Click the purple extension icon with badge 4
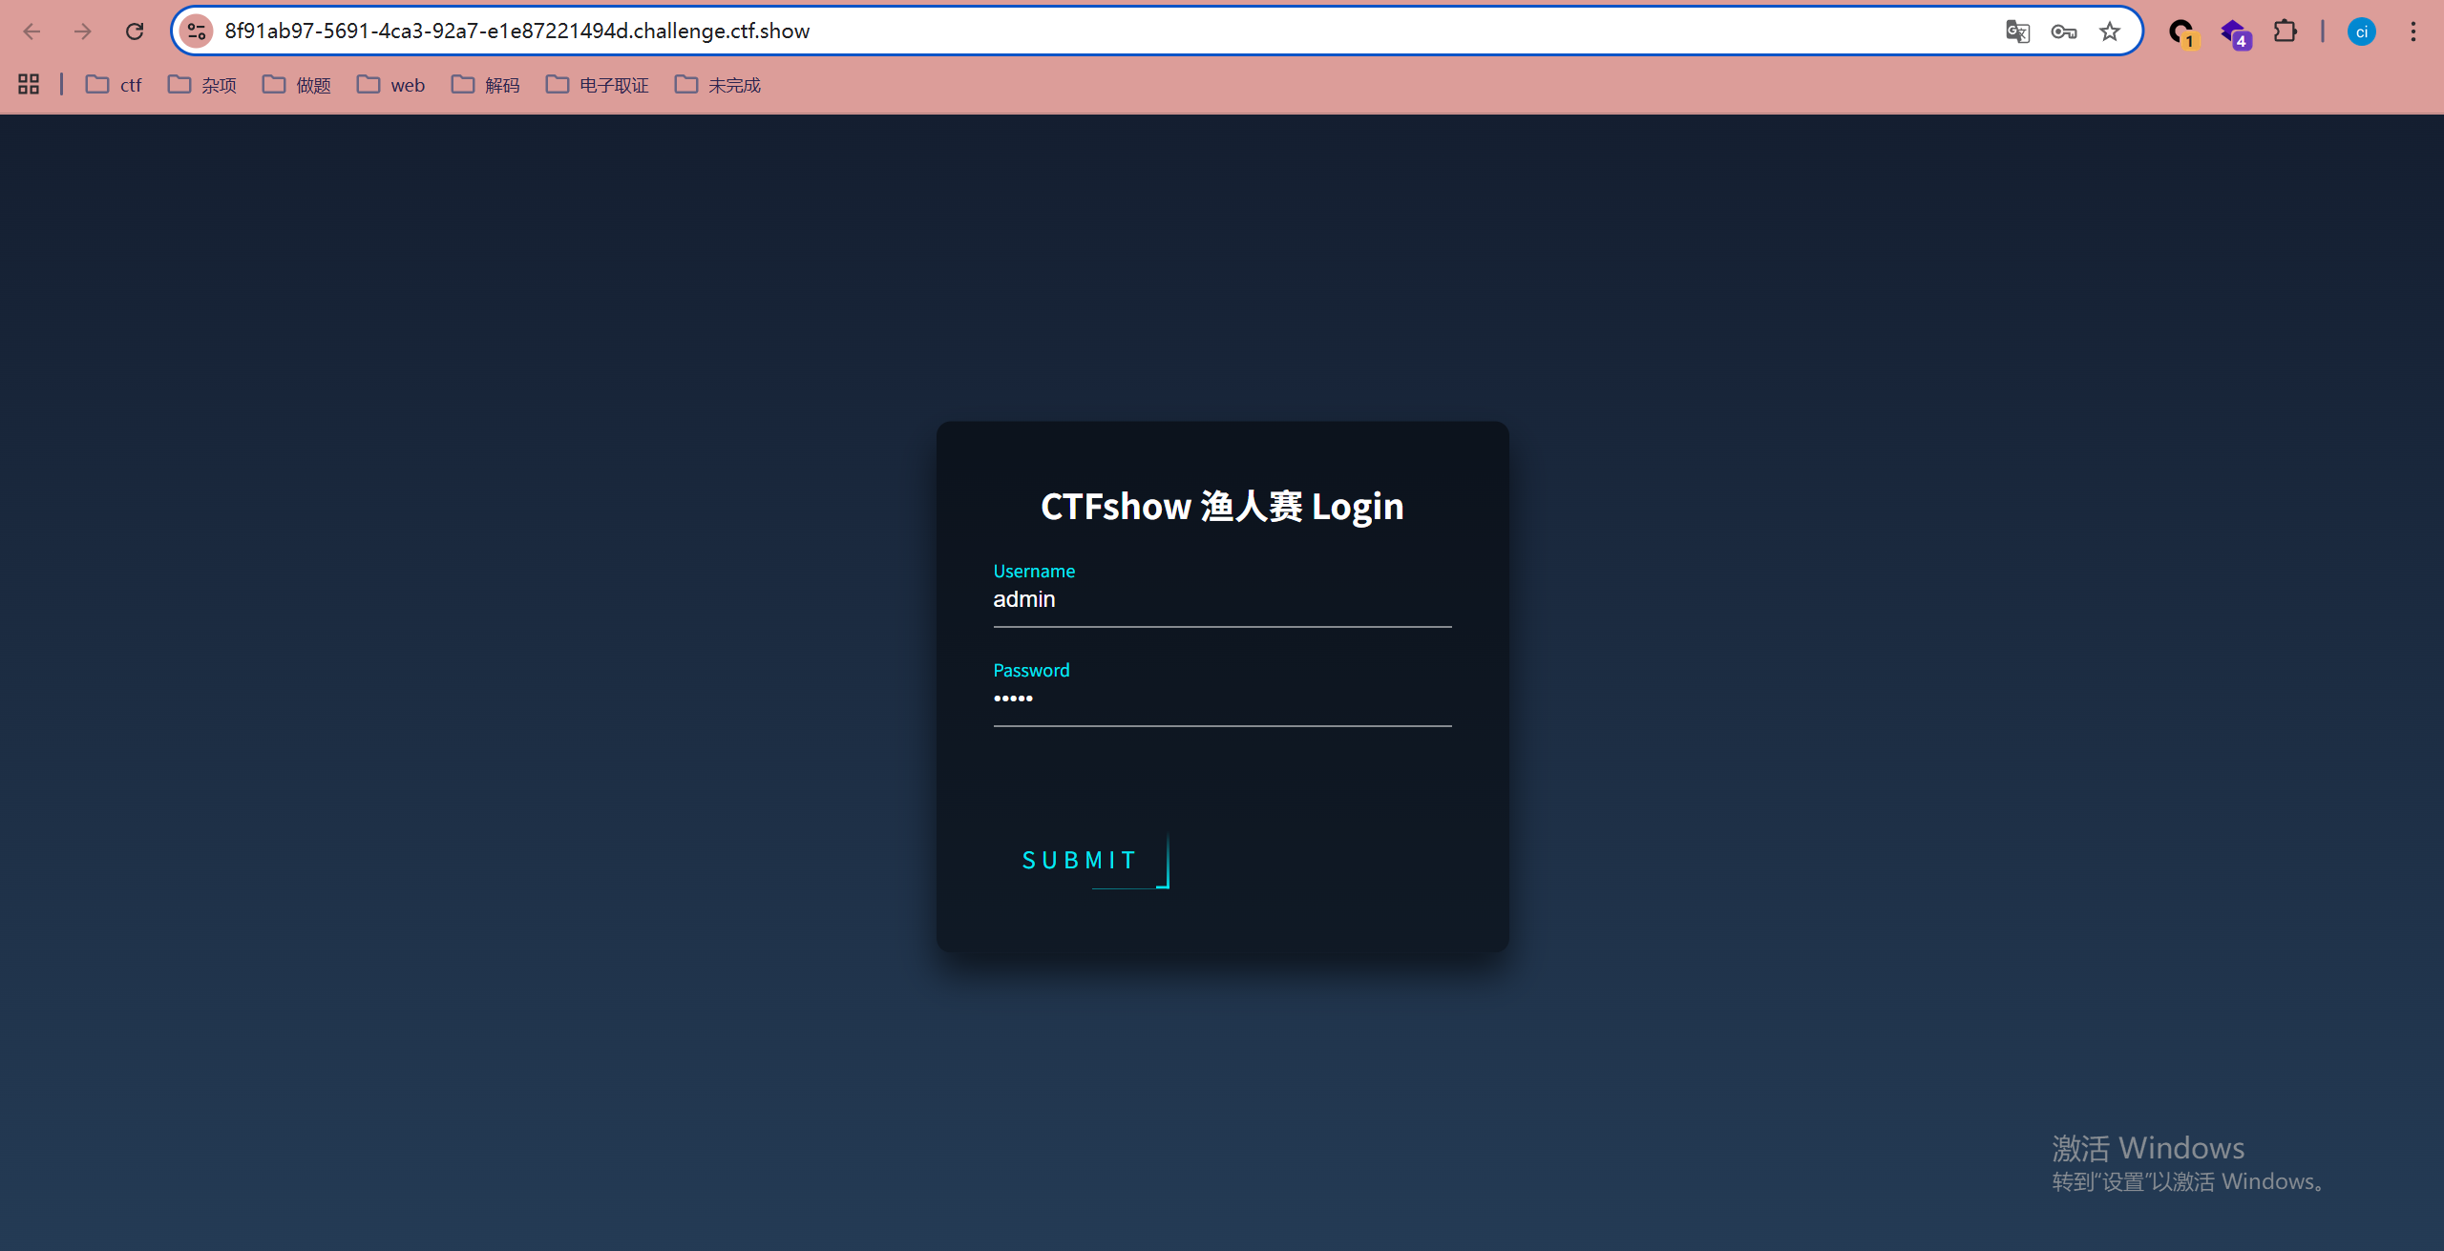 pos(2233,31)
